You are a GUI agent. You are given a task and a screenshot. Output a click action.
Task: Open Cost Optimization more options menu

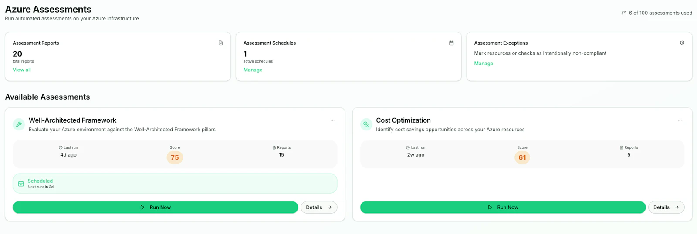(x=680, y=120)
